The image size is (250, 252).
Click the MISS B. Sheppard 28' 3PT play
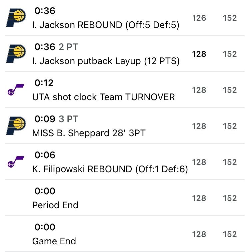pyautogui.click(x=89, y=133)
